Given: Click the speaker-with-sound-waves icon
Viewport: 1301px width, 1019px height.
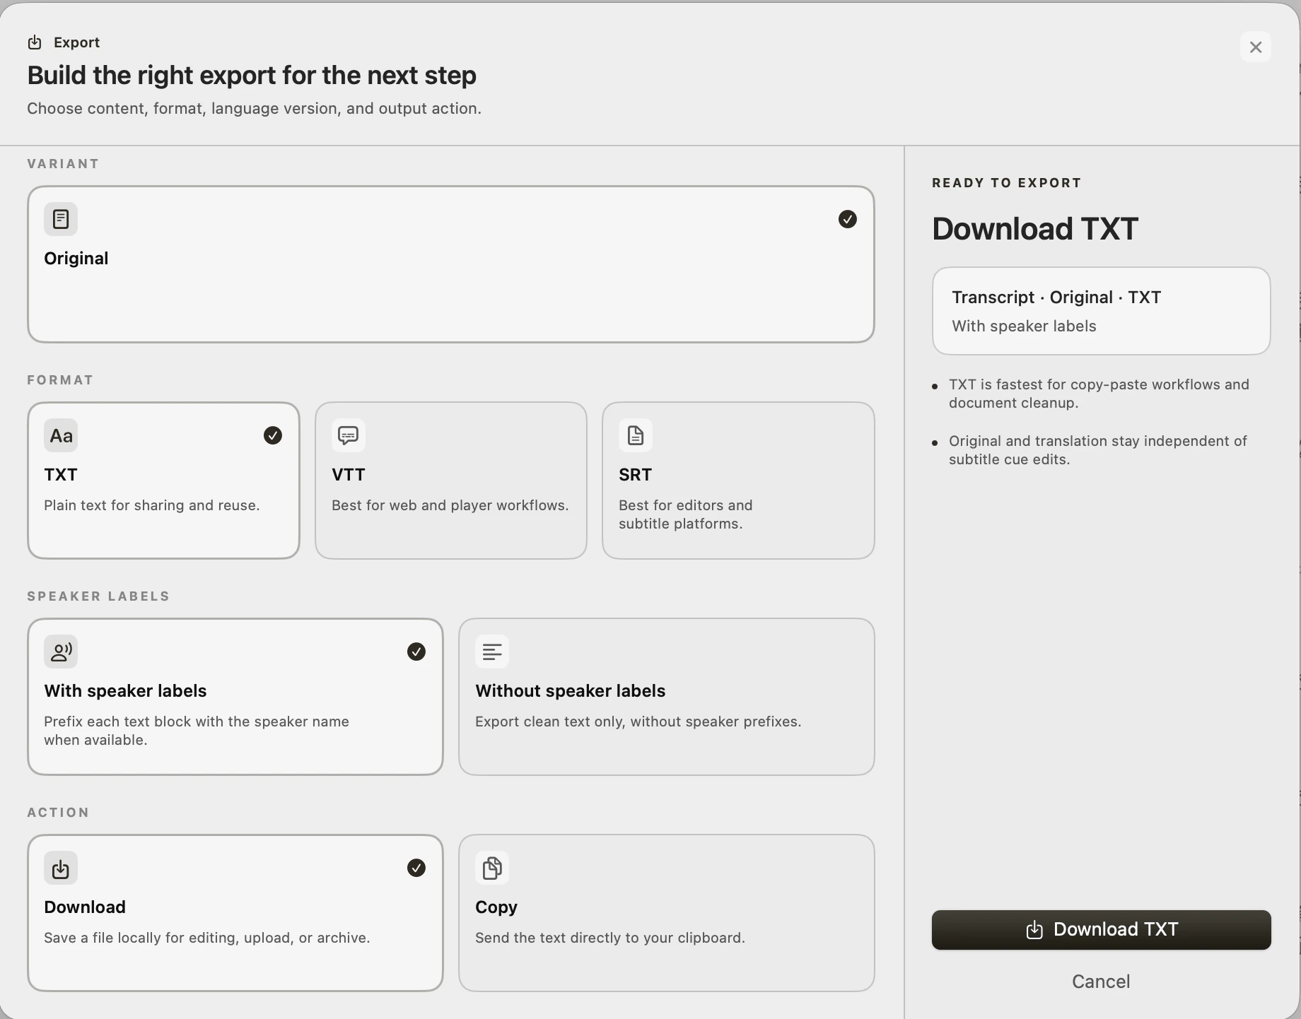Looking at the screenshot, I should 61,652.
